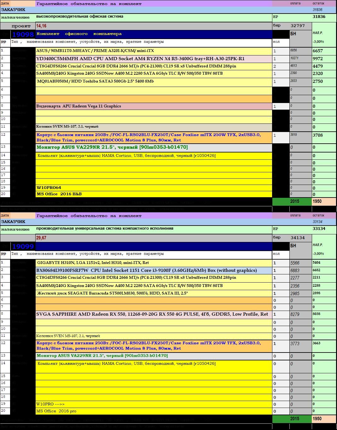Select the cash price cell 2288

point(324,286)
